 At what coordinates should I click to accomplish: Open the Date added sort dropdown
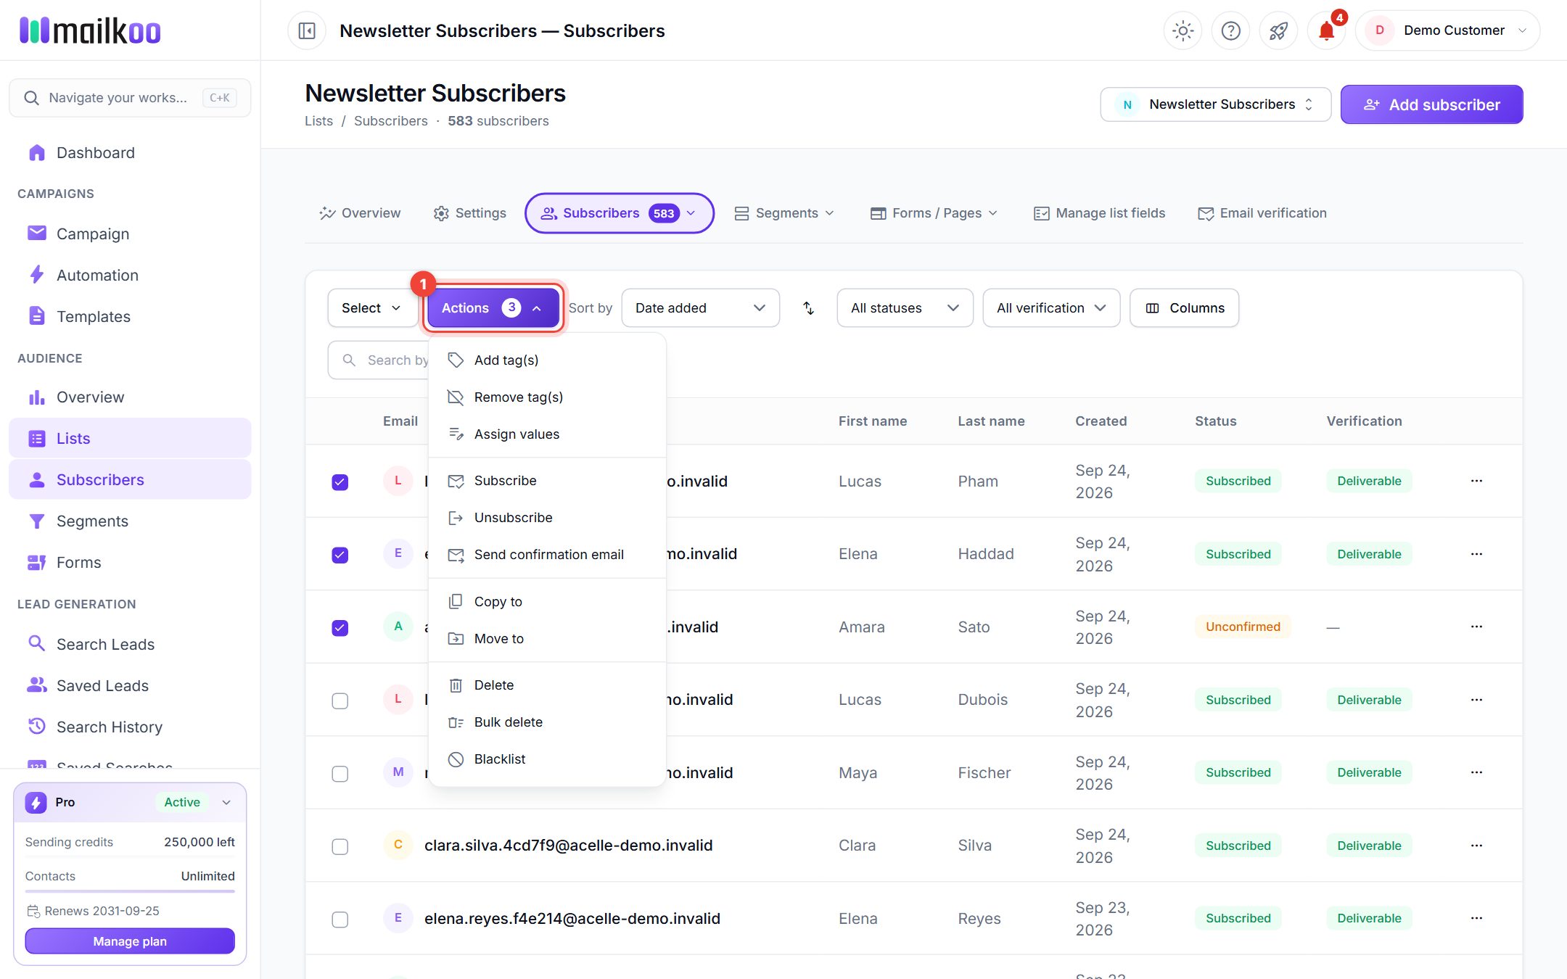coord(700,308)
